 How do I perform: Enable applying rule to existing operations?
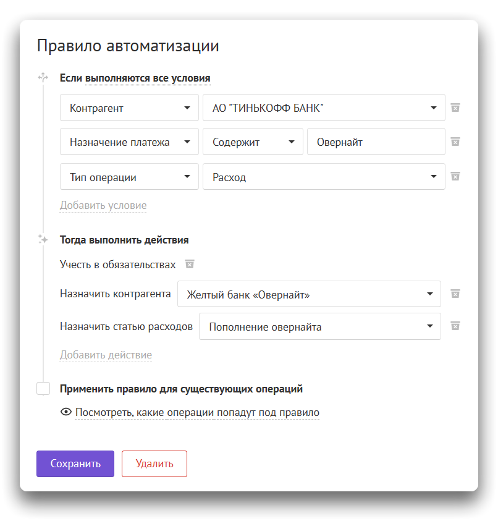[x=43, y=389]
